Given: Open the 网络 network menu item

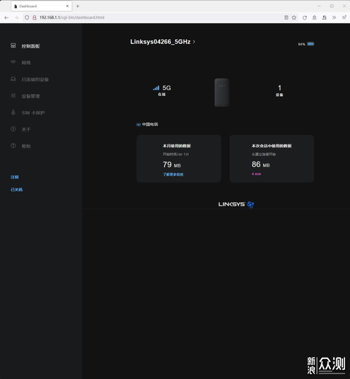Looking at the screenshot, I should tap(26, 62).
